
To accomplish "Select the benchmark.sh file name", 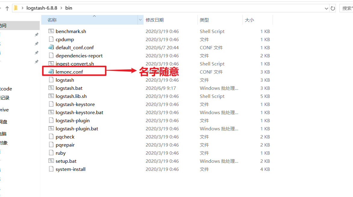I will [71, 32].
